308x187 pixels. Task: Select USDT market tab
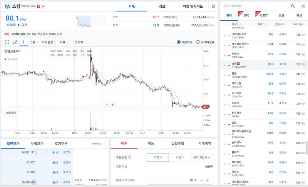coord(264,15)
